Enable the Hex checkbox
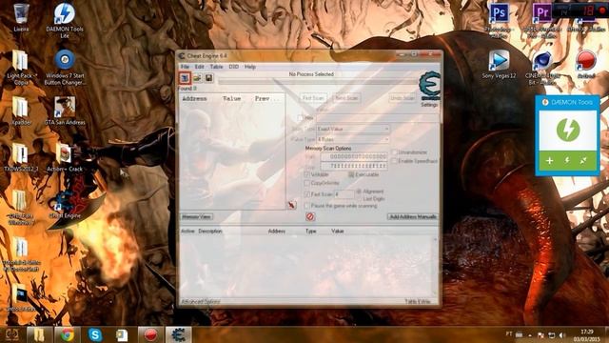This screenshot has height=343, width=609. 301,117
